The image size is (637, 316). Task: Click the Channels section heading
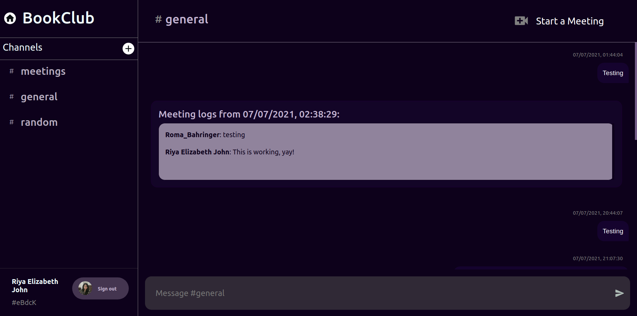click(x=22, y=48)
